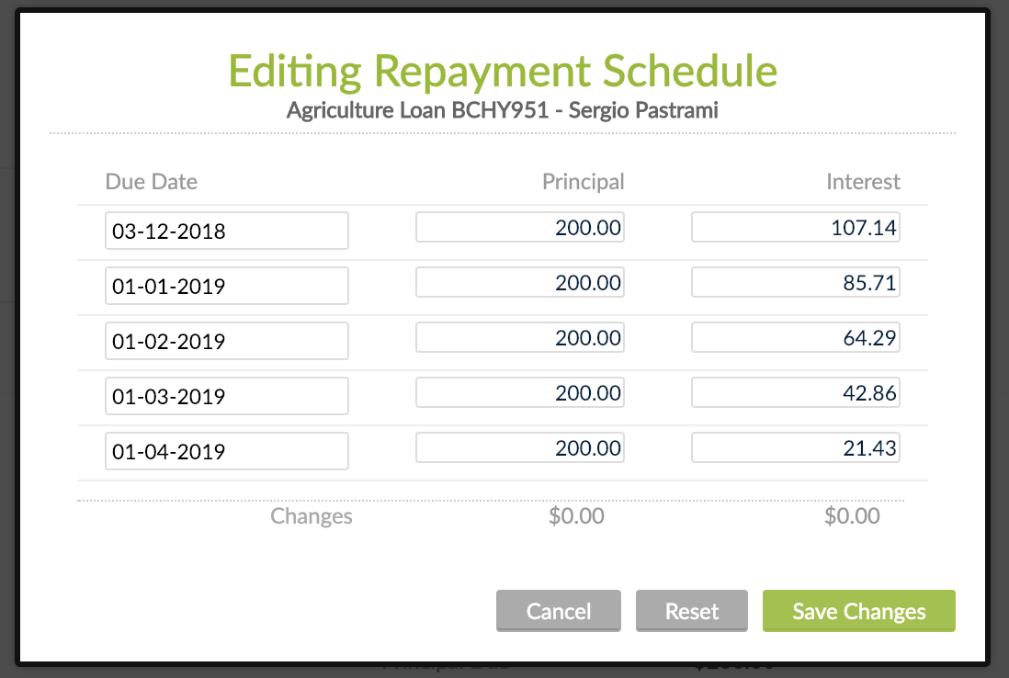Select the interest field showing 85.71
Screen dimensions: 1009x678
[x=795, y=282]
